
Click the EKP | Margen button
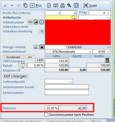coord(16,76)
